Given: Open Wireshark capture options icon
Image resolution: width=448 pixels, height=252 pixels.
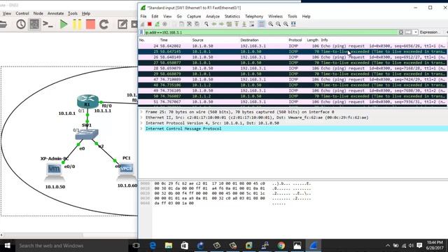Looking at the screenshot, I should [164, 24].
